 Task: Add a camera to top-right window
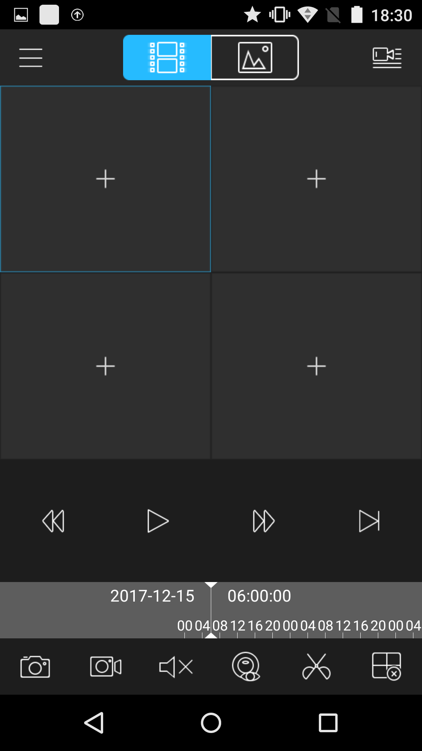(x=316, y=179)
